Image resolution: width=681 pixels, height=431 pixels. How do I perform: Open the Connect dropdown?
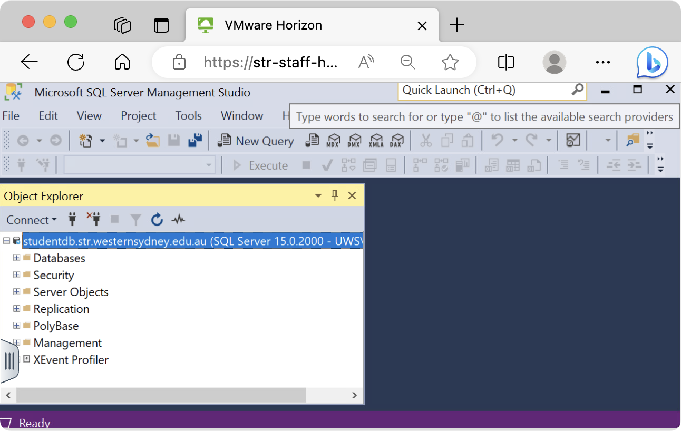click(32, 220)
